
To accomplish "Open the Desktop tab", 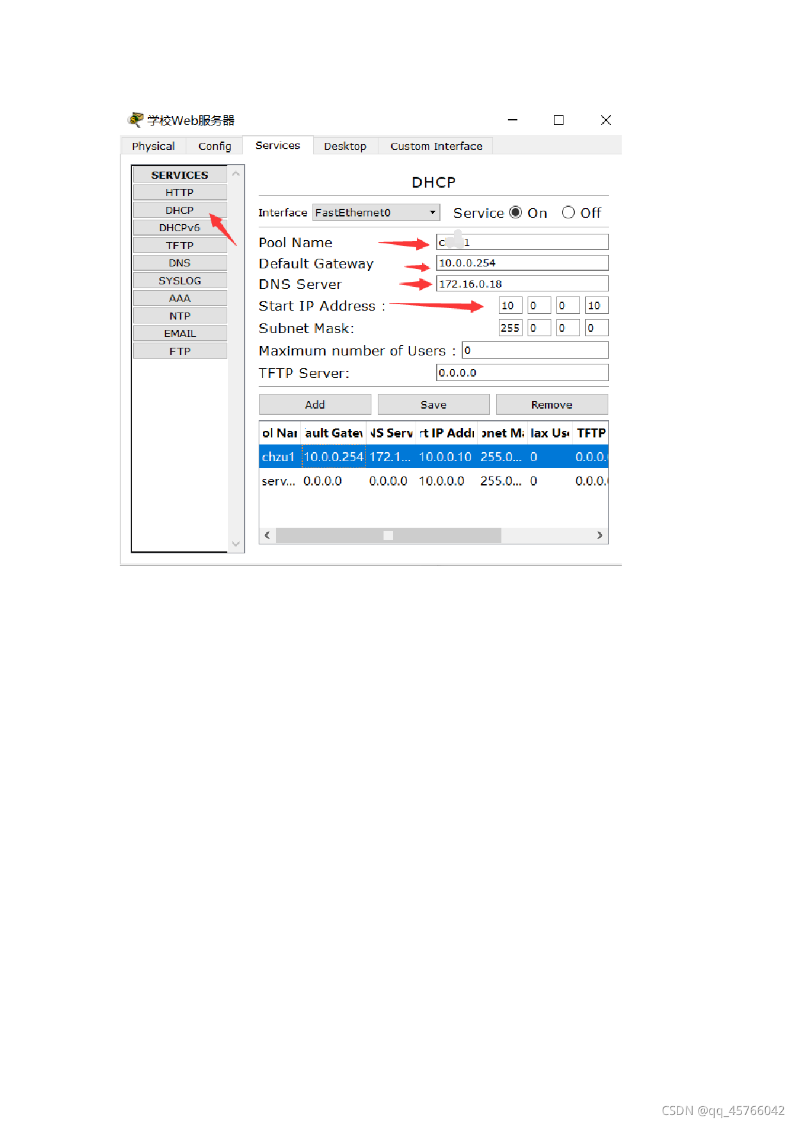I will point(345,146).
